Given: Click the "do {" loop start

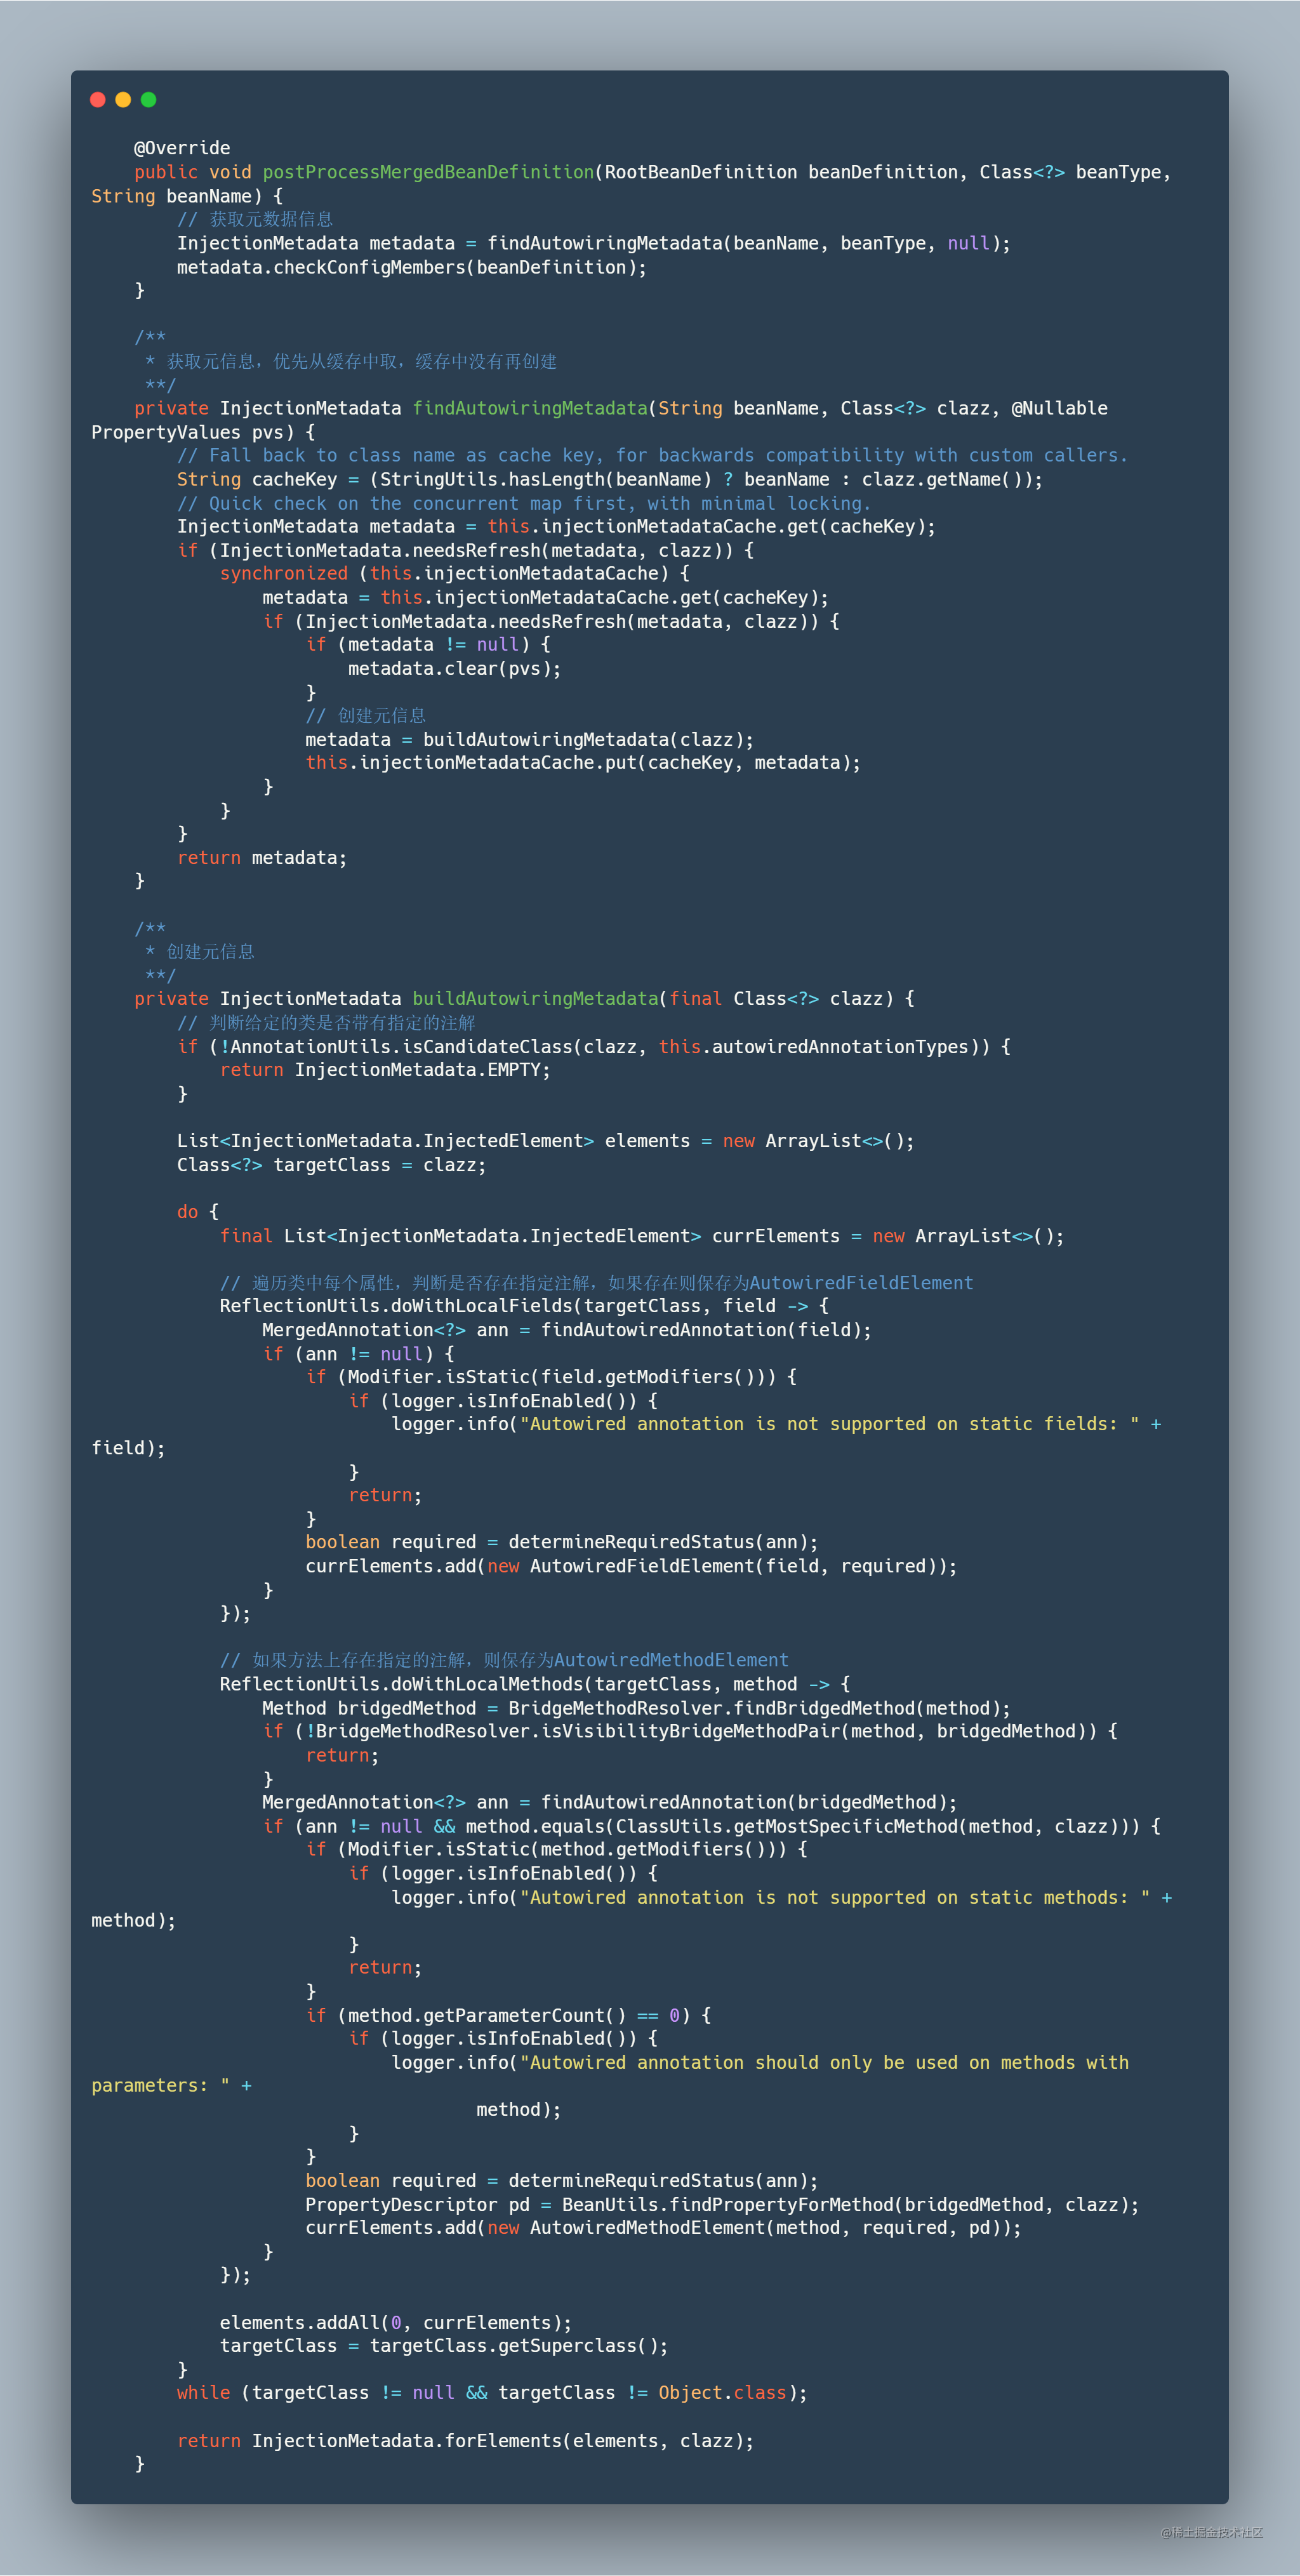Looking at the screenshot, I should (x=198, y=1211).
